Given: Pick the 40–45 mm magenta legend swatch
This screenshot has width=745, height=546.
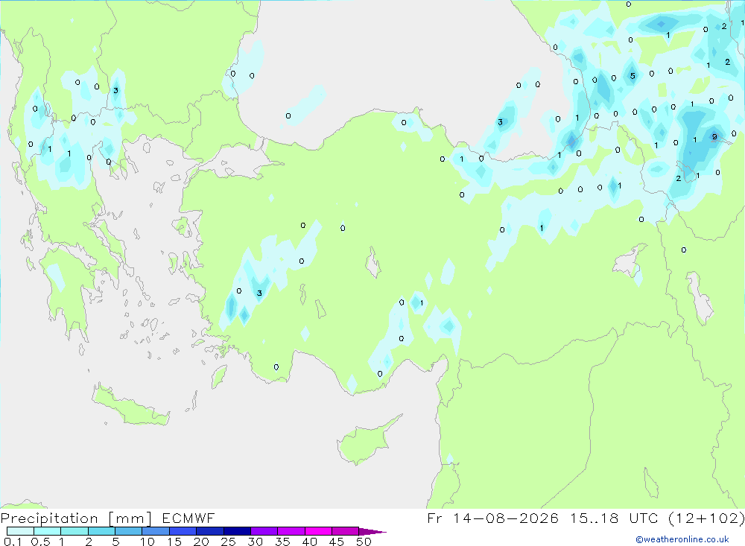Looking at the screenshot, I should point(318,531).
